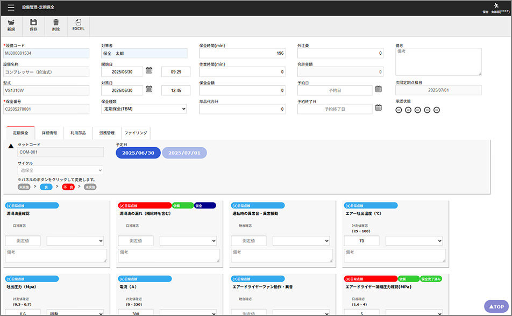This screenshot has height=316, width=512.
Task: Jump to page top with TOP button
Action: (x=496, y=306)
